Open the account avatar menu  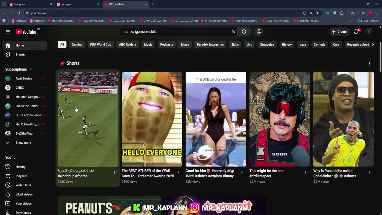point(369,32)
